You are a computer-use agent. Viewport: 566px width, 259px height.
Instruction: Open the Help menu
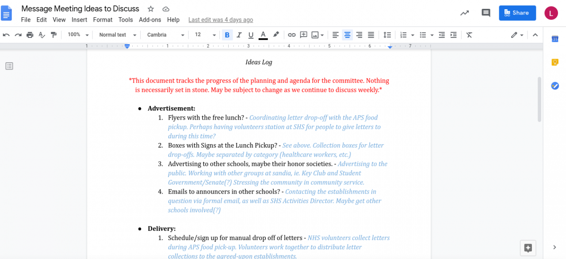[173, 20]
